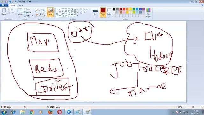Choose the Down arrow shape
This screenshot has width=204, height=115.
click(57, 15)
